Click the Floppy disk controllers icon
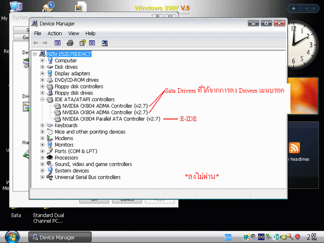Screen dimensions: 324x243 tap(50, 87)
